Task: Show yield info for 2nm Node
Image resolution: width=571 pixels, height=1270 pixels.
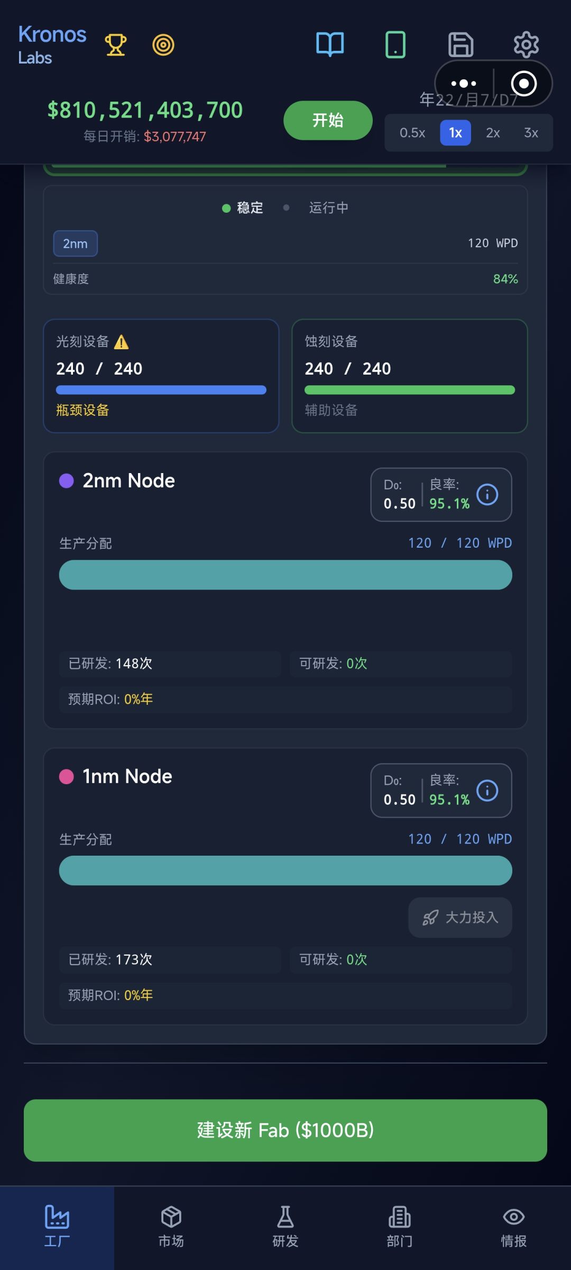Action: (487, 495)
